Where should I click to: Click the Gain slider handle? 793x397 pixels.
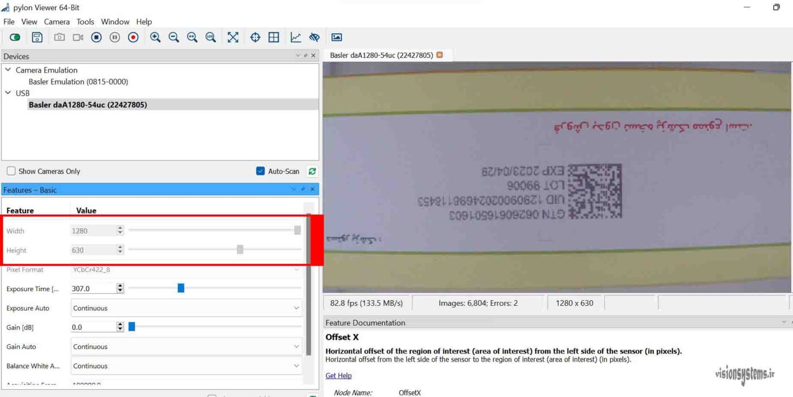(x=131, y=327)
